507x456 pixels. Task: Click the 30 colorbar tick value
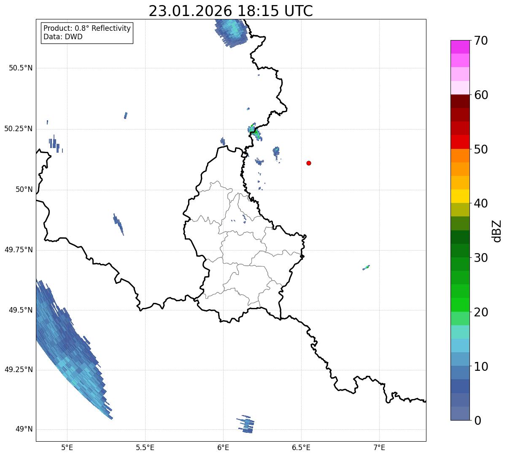point(481,258)
